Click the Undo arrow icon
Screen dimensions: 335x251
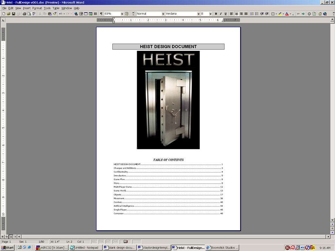point(61,14)
